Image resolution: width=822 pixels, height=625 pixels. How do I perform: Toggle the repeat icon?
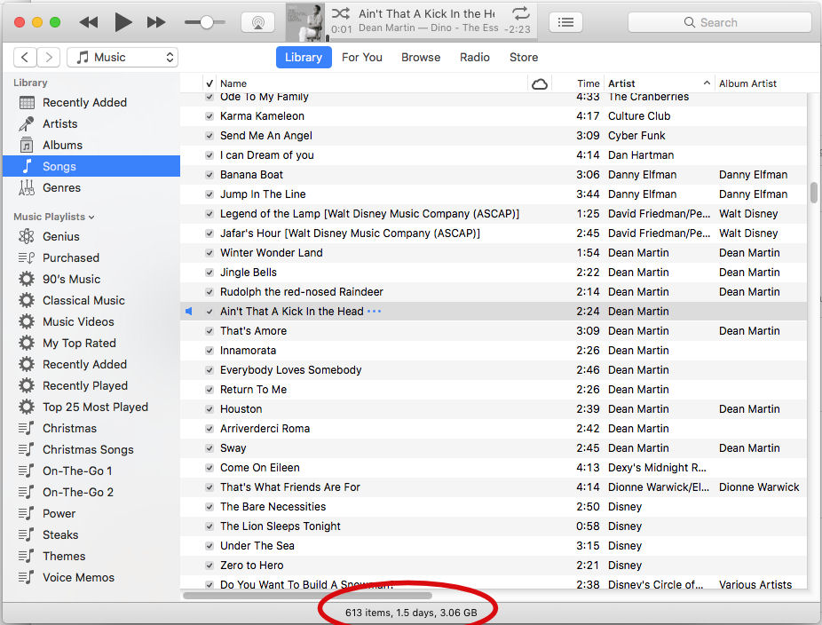pos(520,13)
